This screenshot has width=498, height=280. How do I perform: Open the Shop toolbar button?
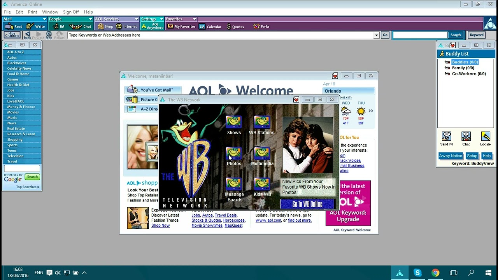[105, 26]
